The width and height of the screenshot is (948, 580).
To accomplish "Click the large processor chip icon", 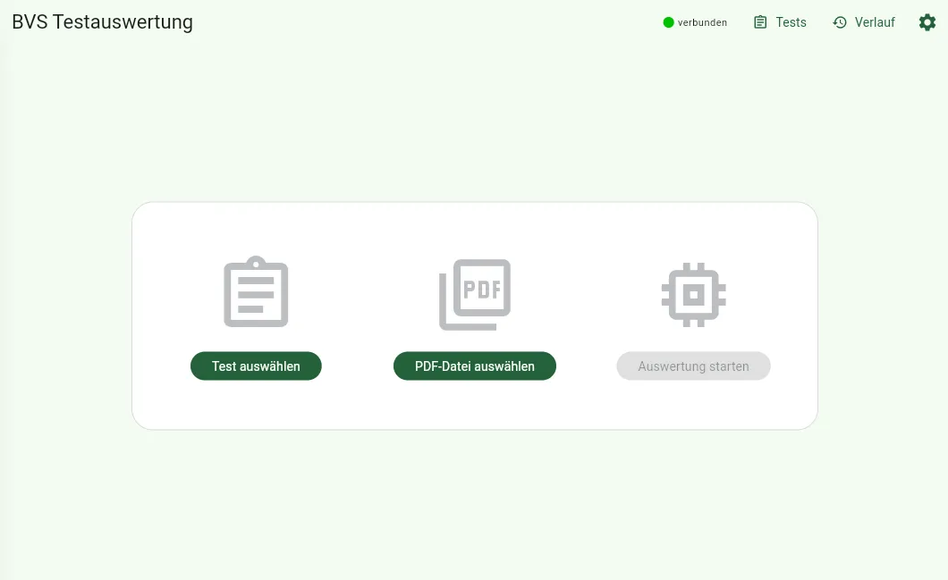I will (x=693, y=294).
